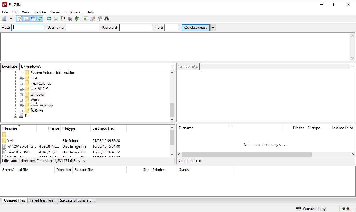Refresh file and folder lists
This screenshot has width=356, height=212.
(49, 19)
